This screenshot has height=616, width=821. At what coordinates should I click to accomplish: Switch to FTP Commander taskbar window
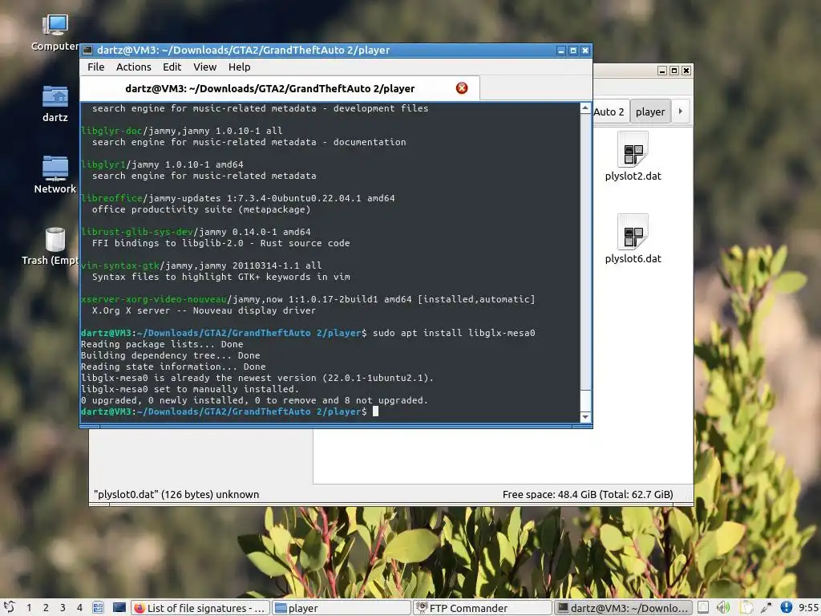pyautogui.click(x=483, y=608)
